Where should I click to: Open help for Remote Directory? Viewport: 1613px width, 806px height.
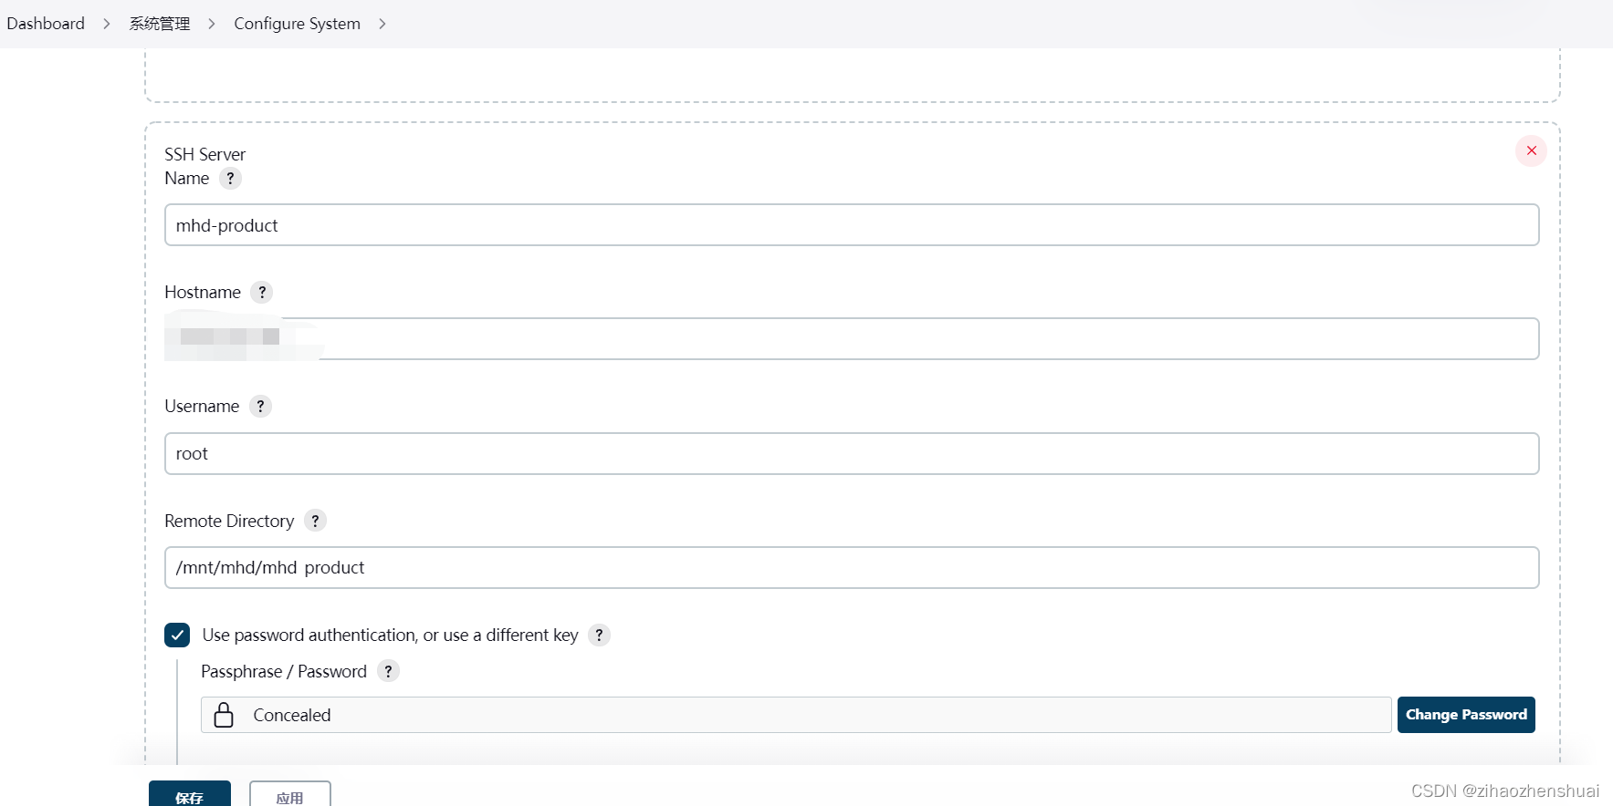tap(315, 521)
